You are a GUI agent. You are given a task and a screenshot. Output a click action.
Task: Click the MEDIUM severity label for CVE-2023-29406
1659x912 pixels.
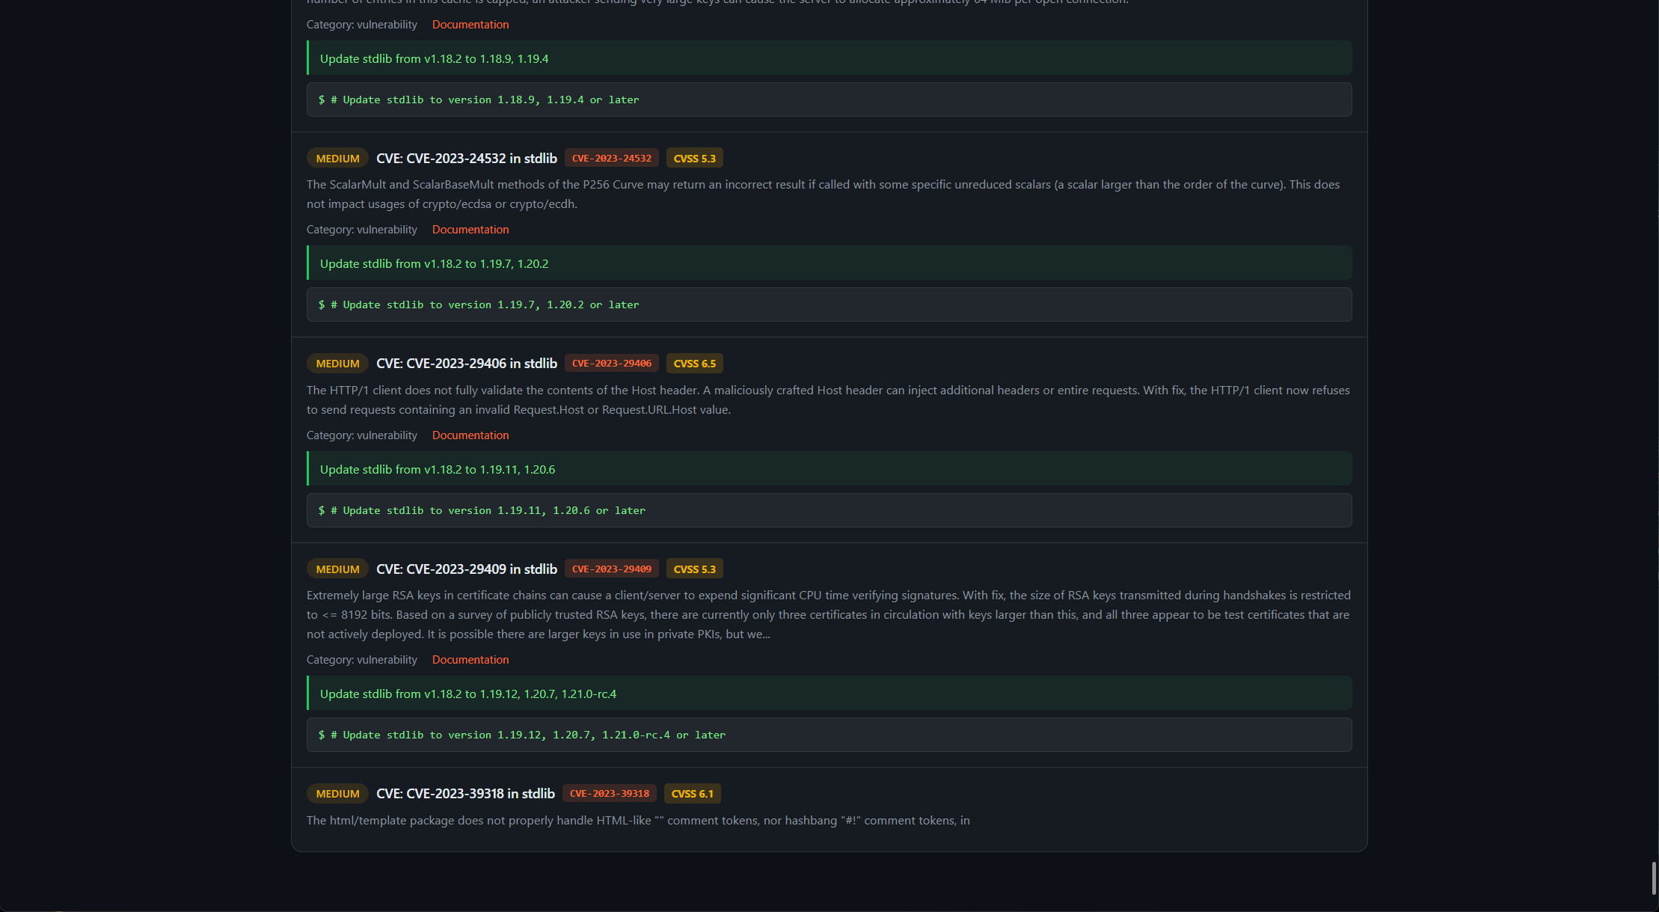(x=337, y=363)
